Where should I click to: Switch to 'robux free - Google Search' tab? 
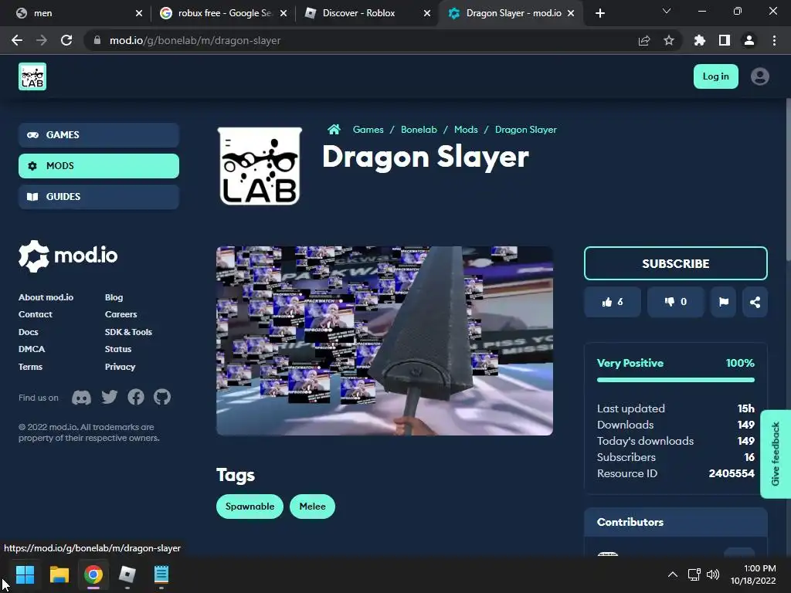pyautogui.click(x=222, y=13)
